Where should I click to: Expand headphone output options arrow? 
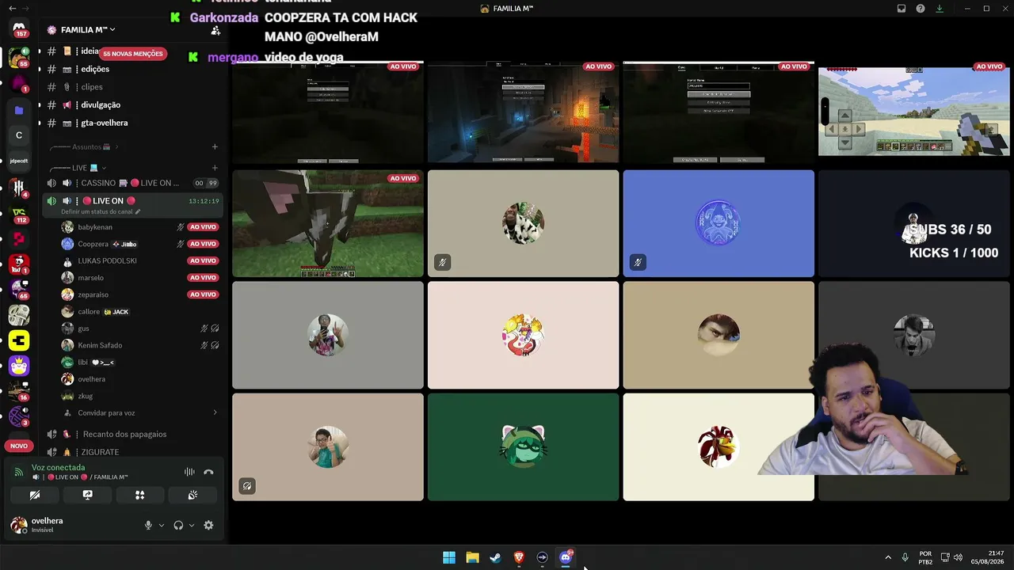192,525
